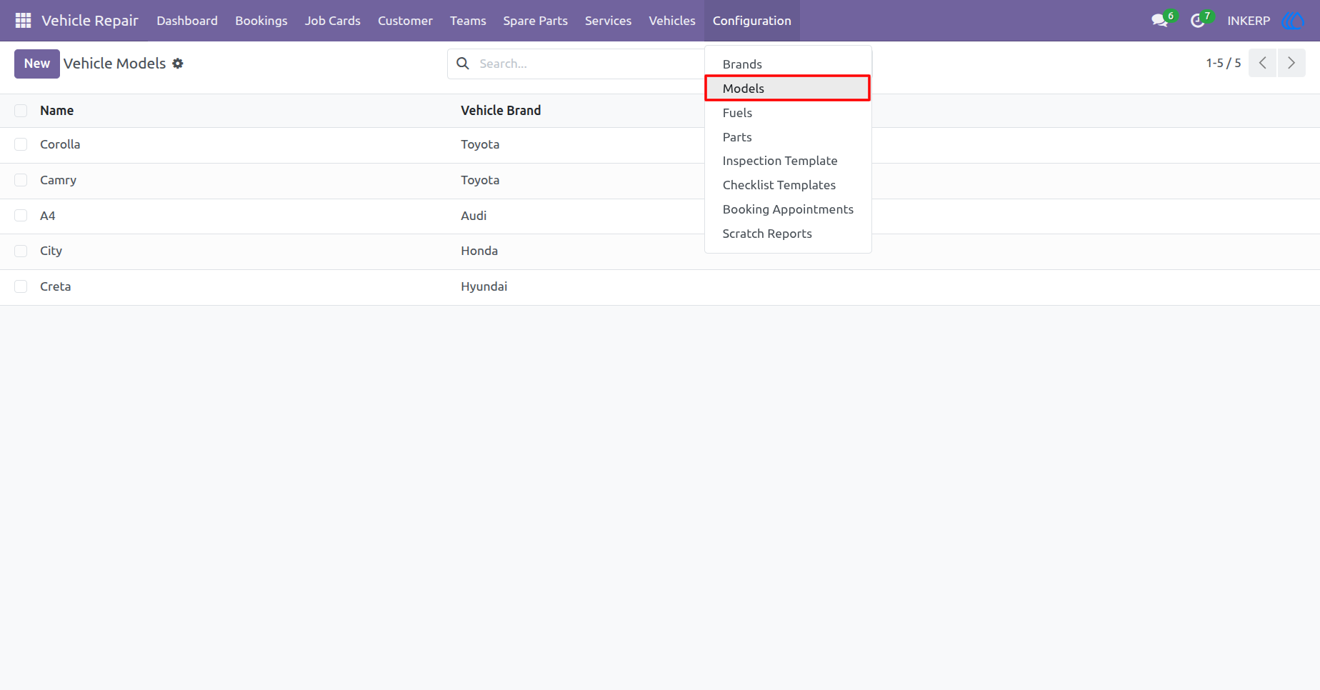Viewport: 1320px width, 690px height.
Task: Check the Creta row checkbox
Action: (21, 286)
